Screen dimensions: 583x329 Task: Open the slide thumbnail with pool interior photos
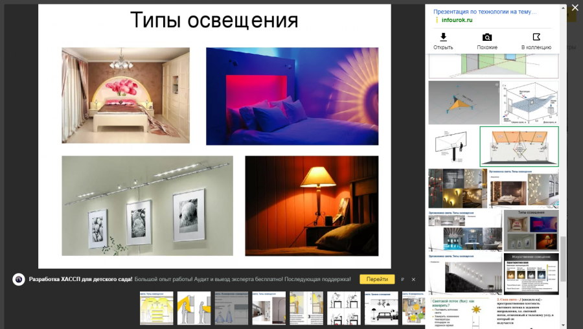tap(465, 231)
